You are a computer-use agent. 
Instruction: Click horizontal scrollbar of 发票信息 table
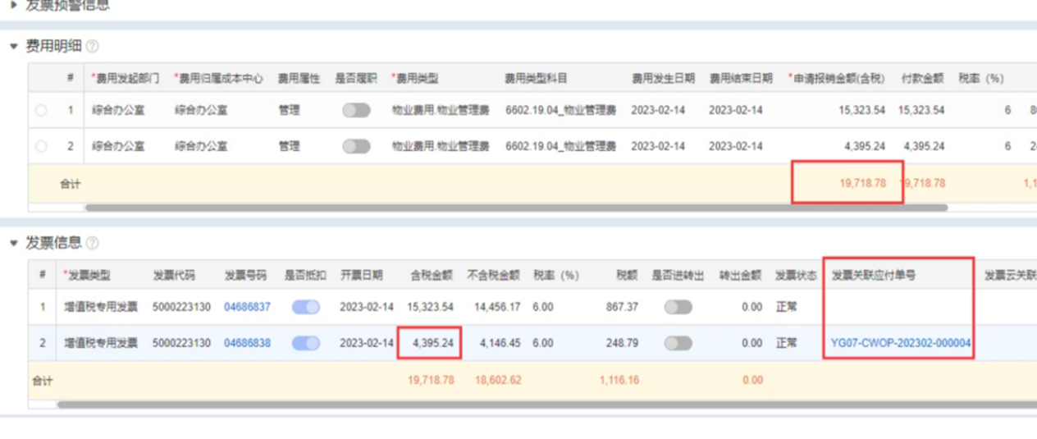click(x=547, y=405)
